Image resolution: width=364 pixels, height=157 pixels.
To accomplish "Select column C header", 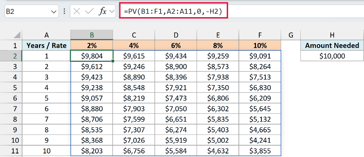I will tap(134, 35).
